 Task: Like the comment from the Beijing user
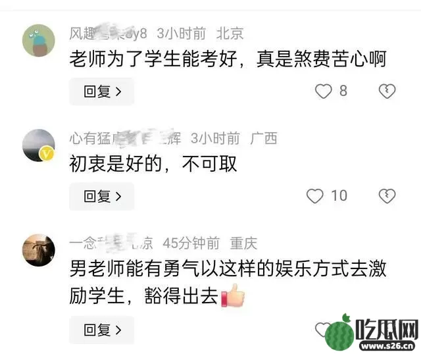(323, 91)
